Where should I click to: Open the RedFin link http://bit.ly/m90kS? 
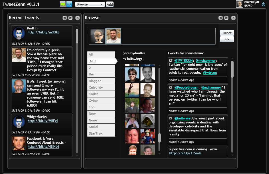[x=43, y=32]
